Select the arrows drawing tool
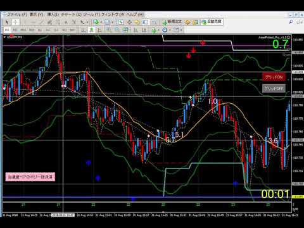The width and height of the screenshot is (304, 228). [x=82, y=22]
